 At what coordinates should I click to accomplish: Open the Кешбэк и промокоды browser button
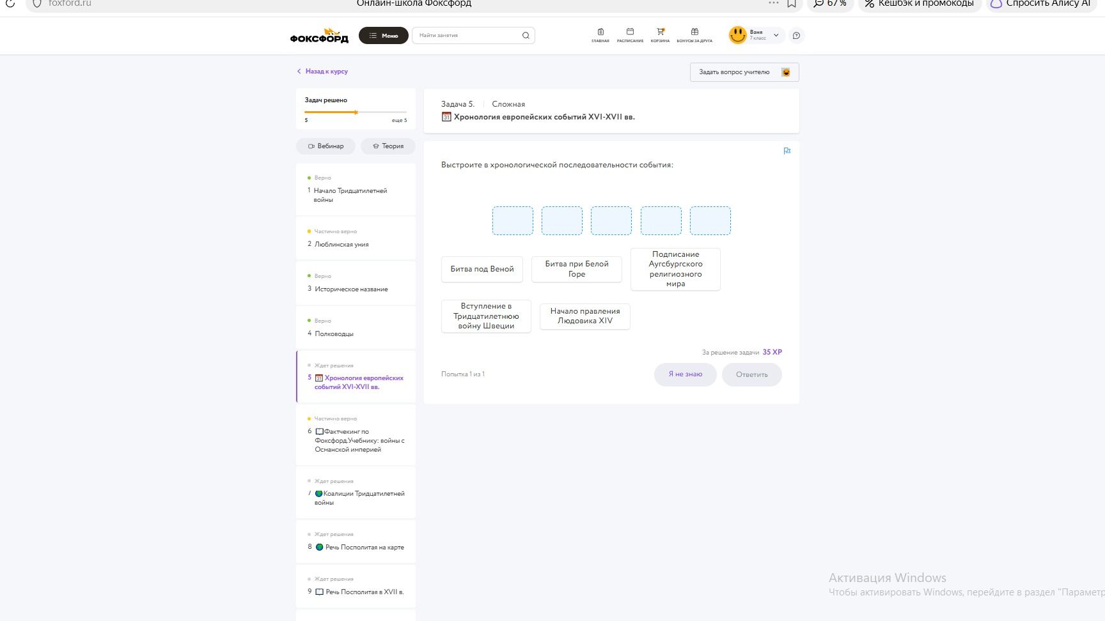point(920,3)
